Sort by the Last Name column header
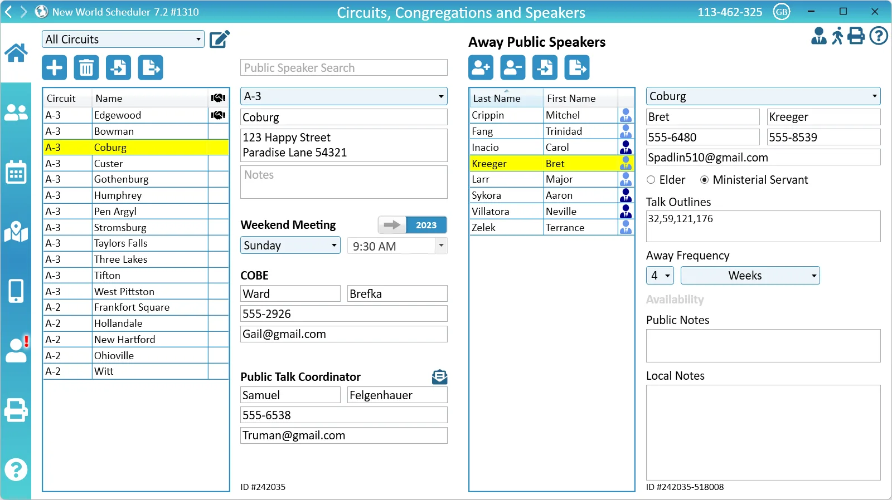Image resolution: width=892 pixels, height=500 pixels. [x=505, y=99]
